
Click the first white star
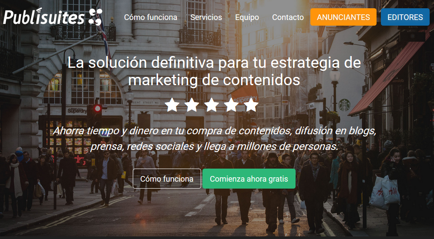(x=172, y=105)
